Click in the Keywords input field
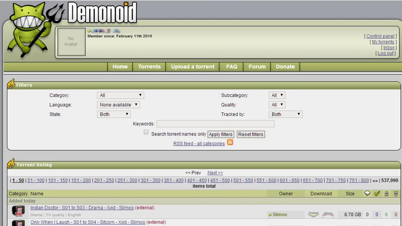 point(215,124)
